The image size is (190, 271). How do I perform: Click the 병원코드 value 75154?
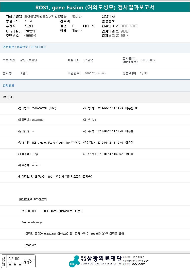coord(28,21)
